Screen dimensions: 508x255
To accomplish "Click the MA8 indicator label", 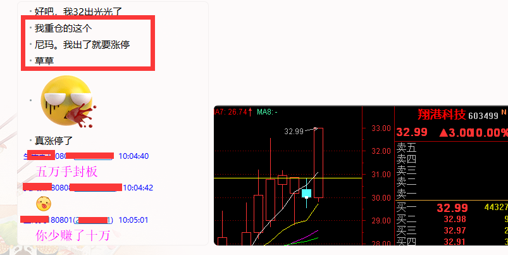I will pyautogui.click(x=267, y=112).
